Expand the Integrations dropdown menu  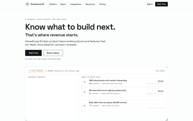point(76,4)
